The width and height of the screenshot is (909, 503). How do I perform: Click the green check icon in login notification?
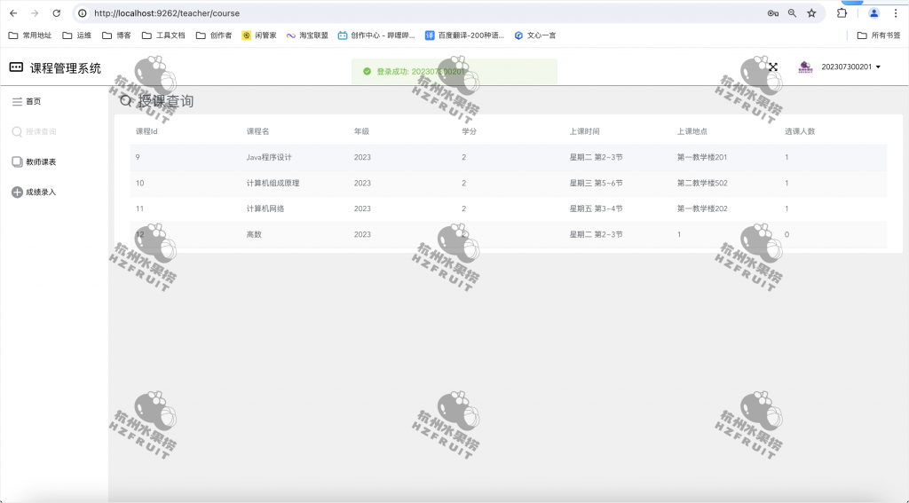[367, 71]
